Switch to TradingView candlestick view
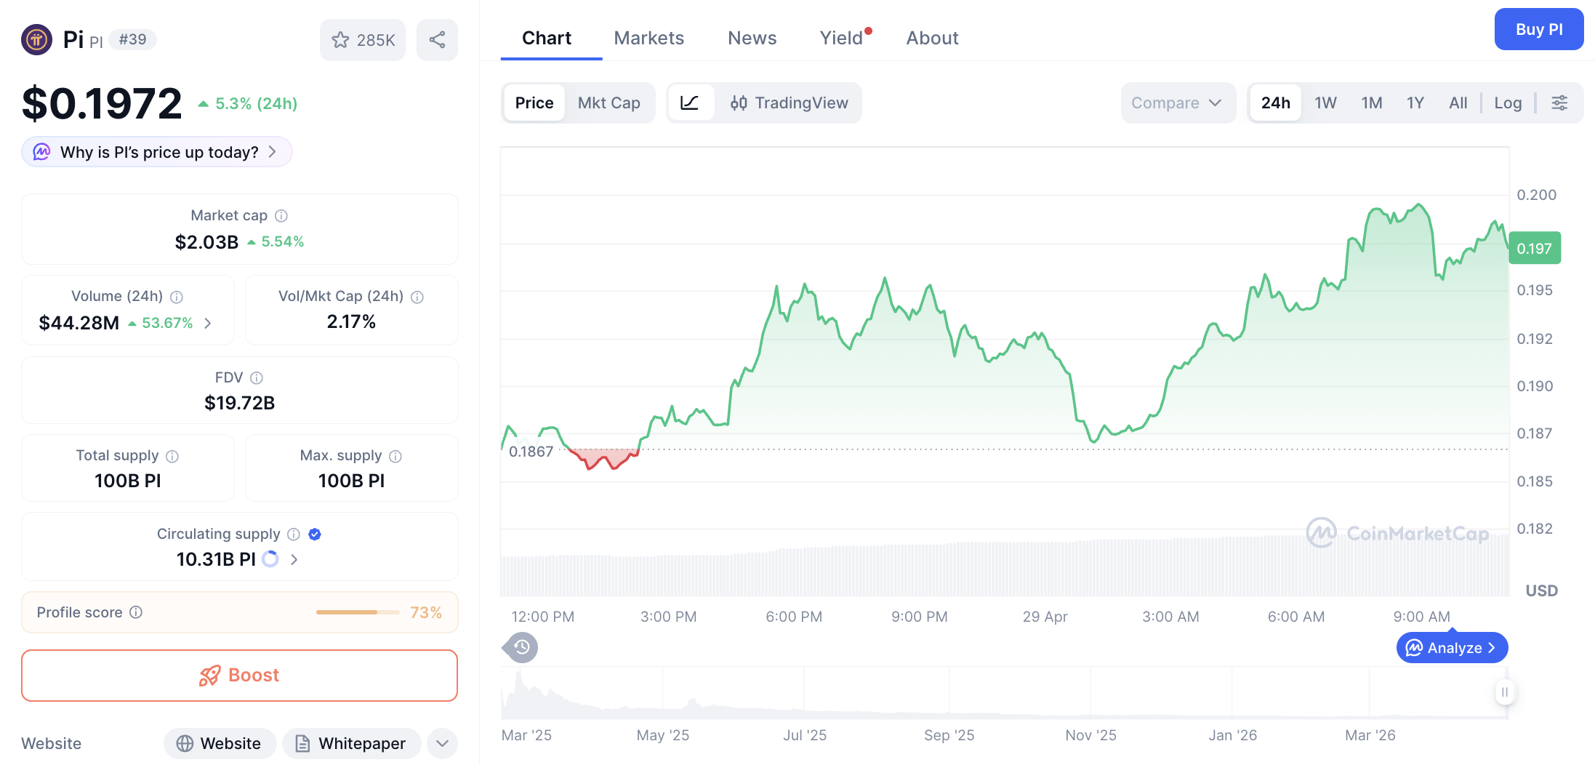The image size is (1595, 765). tap(790, 103)
